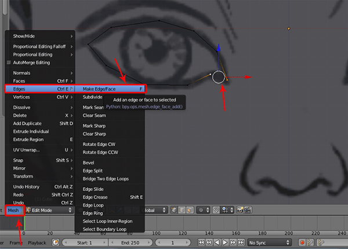
Task: Click the Start: 1 frame field
Action: [x=85, y=243]
